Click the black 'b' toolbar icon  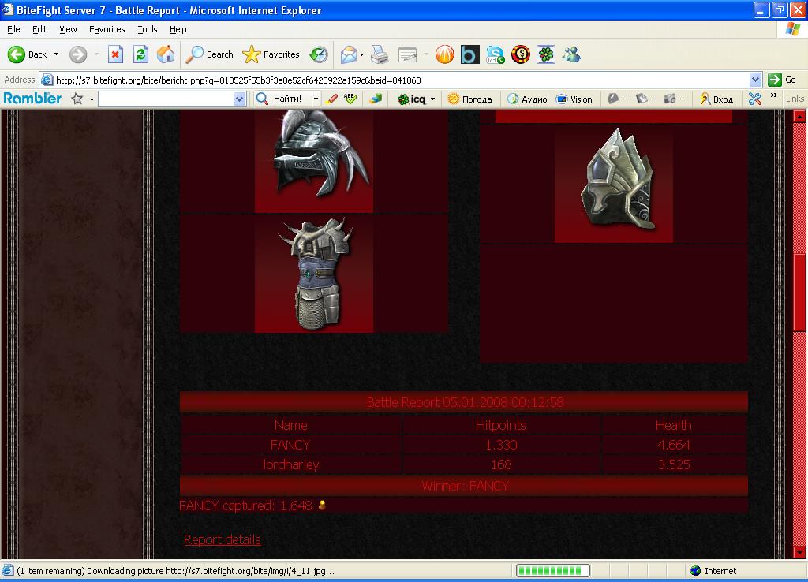click(x=470, y=54)
